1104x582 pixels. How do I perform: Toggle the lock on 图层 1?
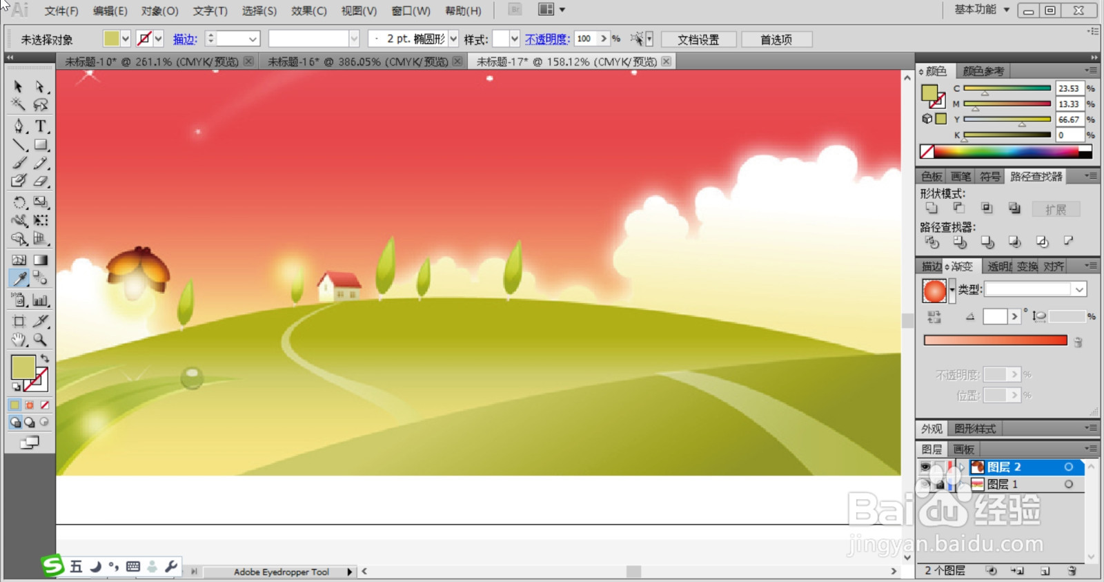click(x=940, y=485)
